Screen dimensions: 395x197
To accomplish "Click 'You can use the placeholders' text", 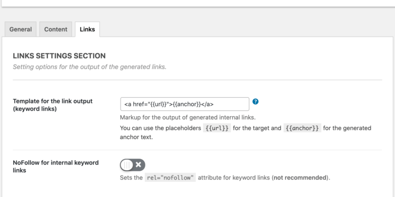I will point(161,128).
